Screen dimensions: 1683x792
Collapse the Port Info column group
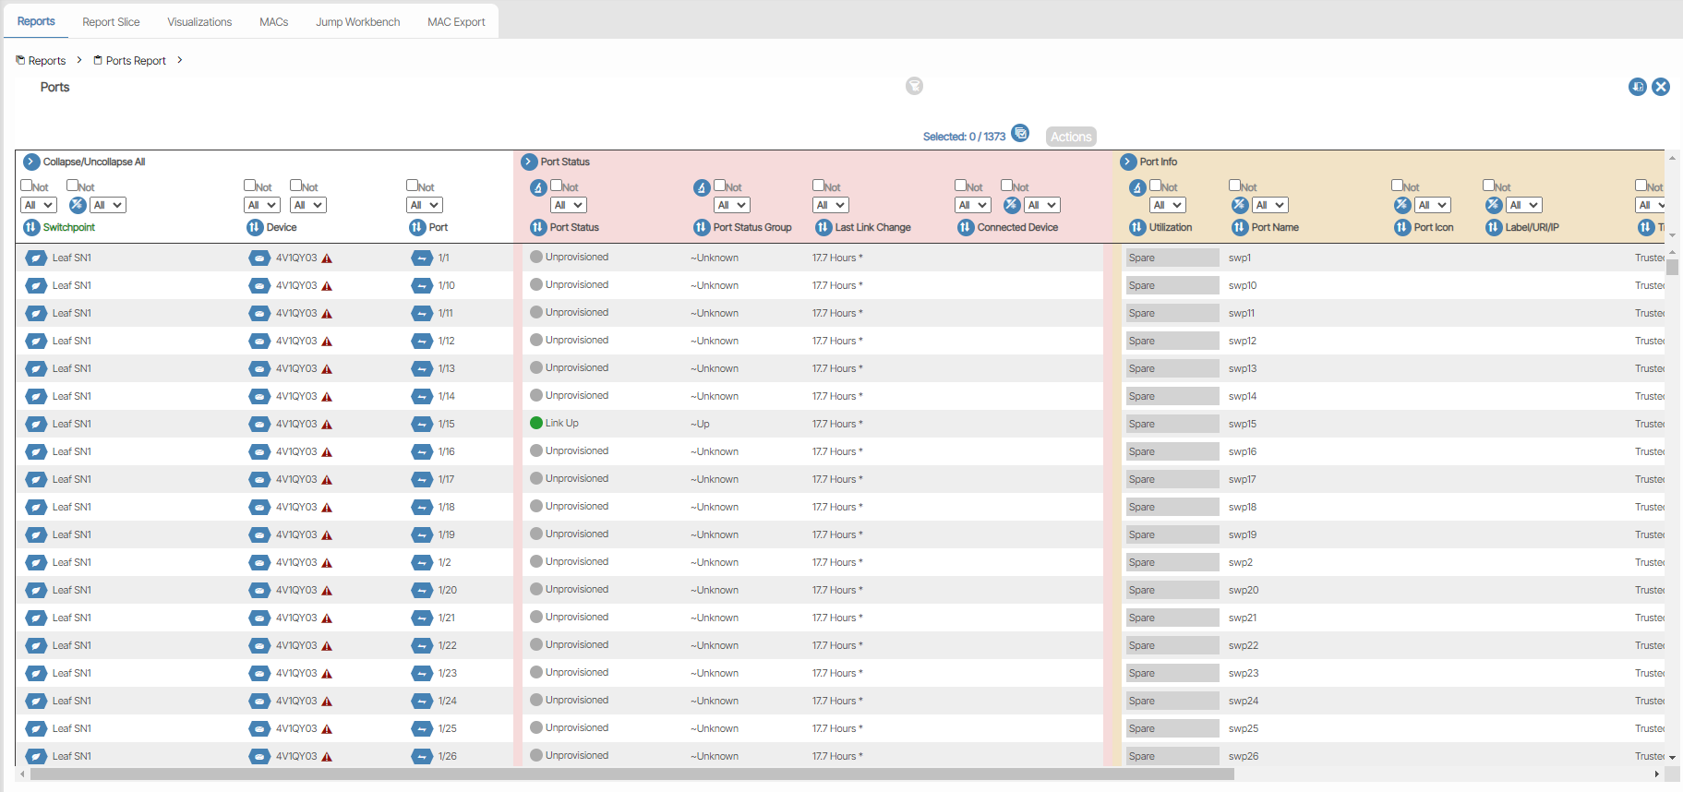point(1128,162)
